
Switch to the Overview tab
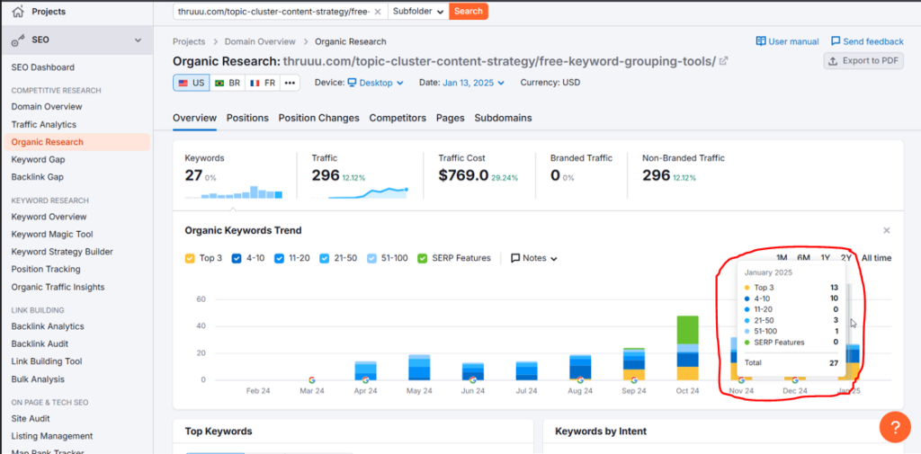click(x=194, y=118)
